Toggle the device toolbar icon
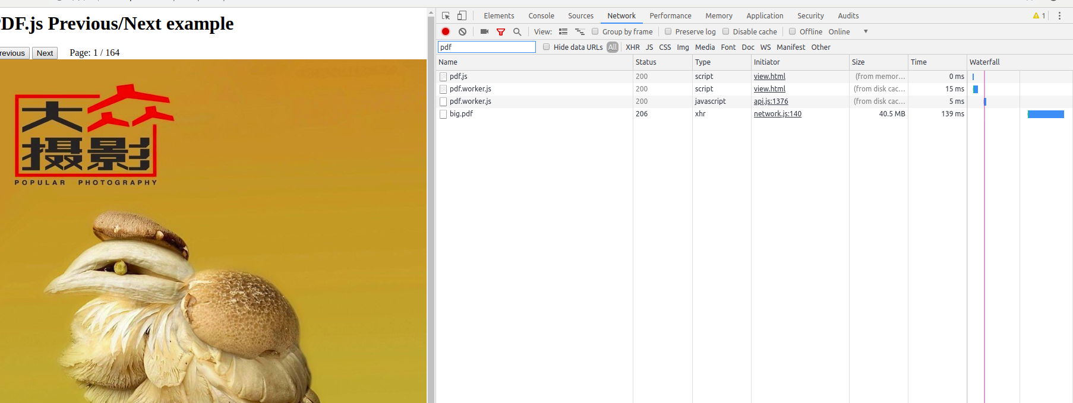The image size is (1073, 403). (x=462, y=16)
